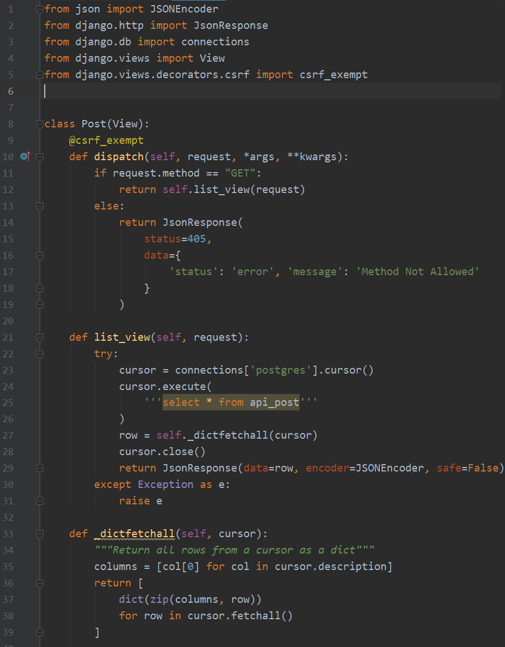This screenshot has height=647, width=505.
Task: Collapse the _dictfetchall method
Action: [40, 534]
